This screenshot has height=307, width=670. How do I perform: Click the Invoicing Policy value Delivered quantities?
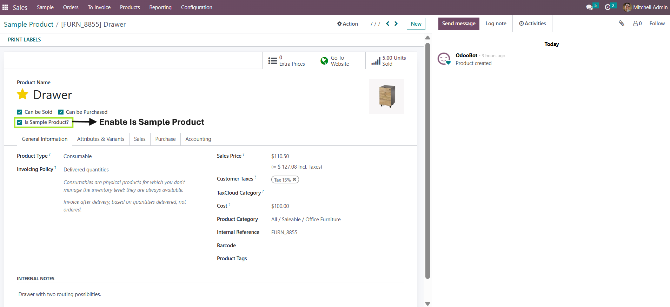86,170
